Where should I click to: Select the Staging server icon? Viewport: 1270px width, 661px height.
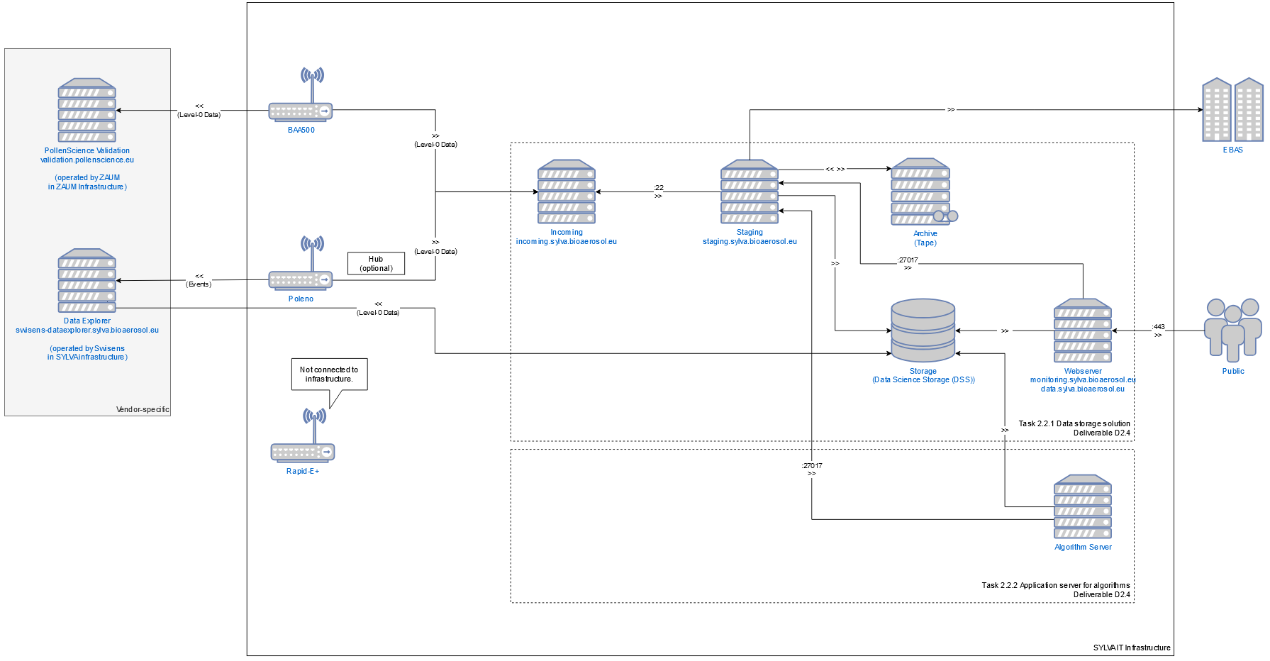[750, 191]
